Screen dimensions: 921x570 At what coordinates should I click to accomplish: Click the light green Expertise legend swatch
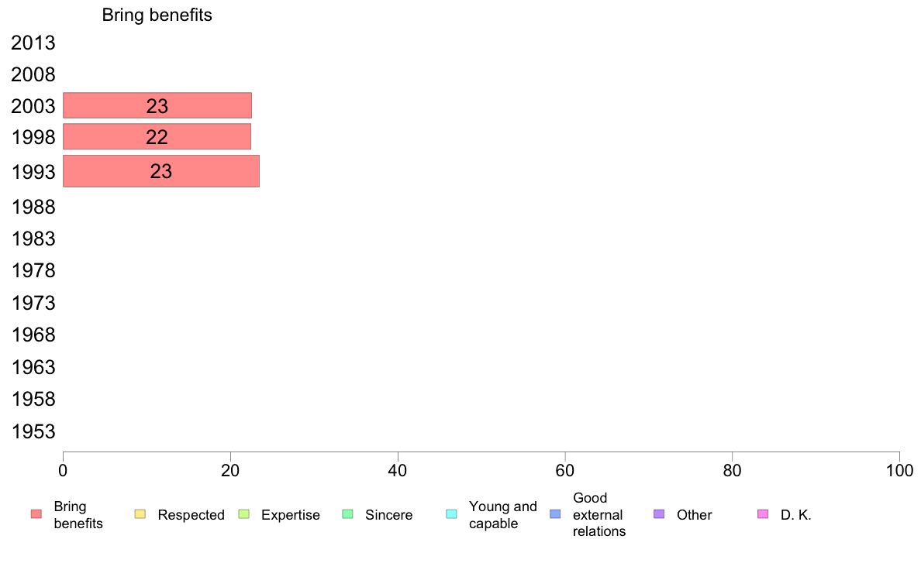pos(243,514)
